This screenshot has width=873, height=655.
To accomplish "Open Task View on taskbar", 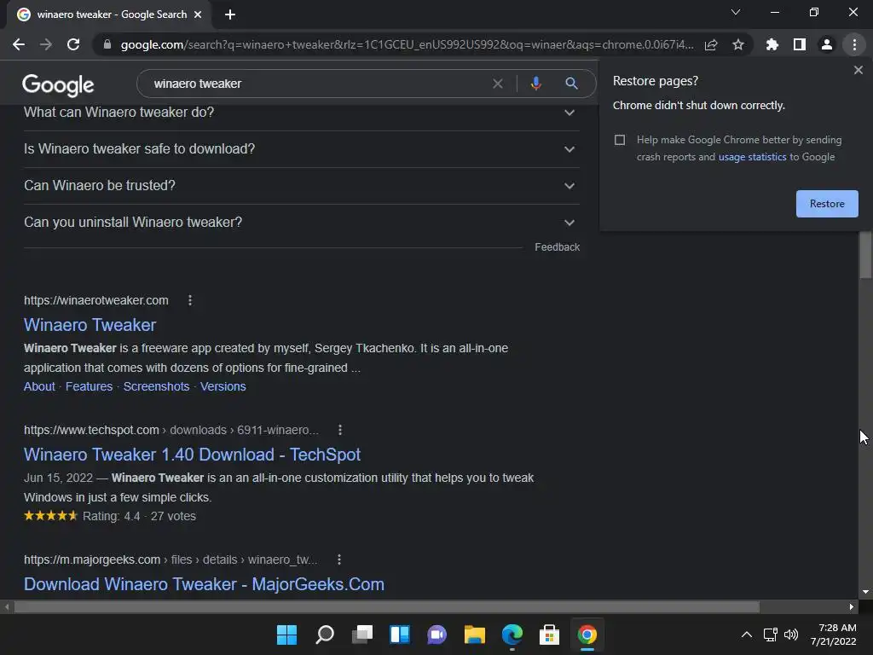I will click(361, 635).
